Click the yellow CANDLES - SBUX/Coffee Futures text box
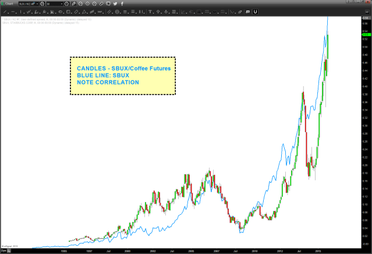372x254 pixels. tap(123, 76)
